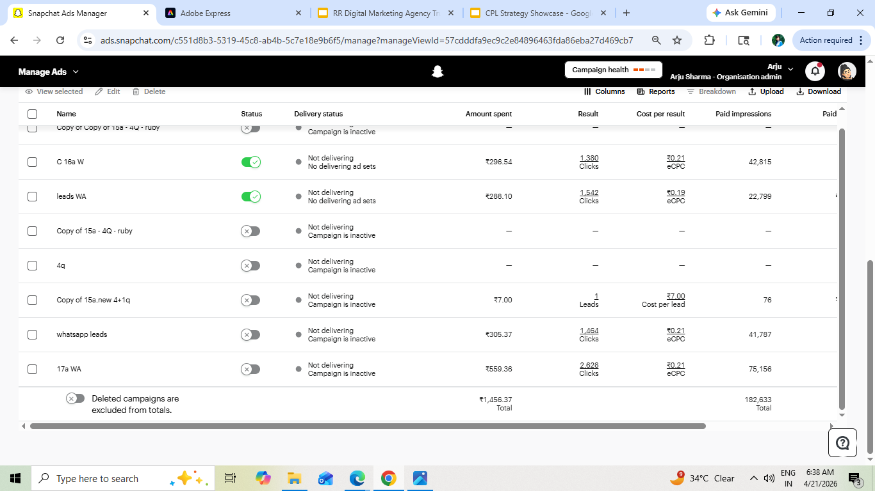The image size is (875, 491).
Task: Click the browser back arrow
Action: point(15,40)
